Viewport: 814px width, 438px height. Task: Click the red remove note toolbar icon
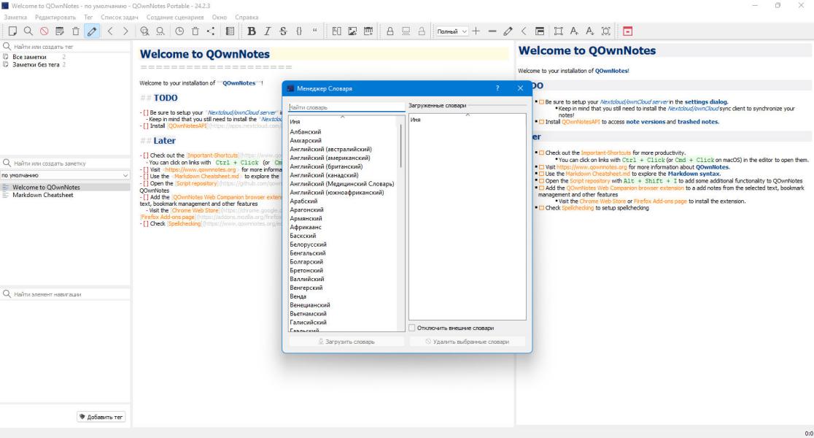point(44,31)
